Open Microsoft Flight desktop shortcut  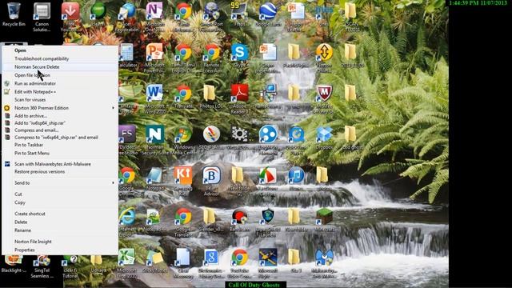tap(268, 263)
